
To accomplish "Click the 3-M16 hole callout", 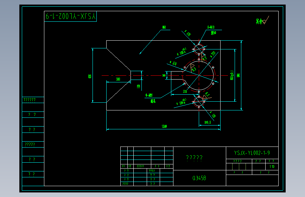I will tap(211, 27).
